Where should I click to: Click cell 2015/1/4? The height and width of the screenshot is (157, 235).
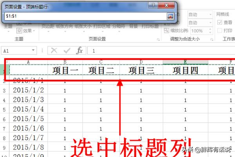click(x=29, y=109)
